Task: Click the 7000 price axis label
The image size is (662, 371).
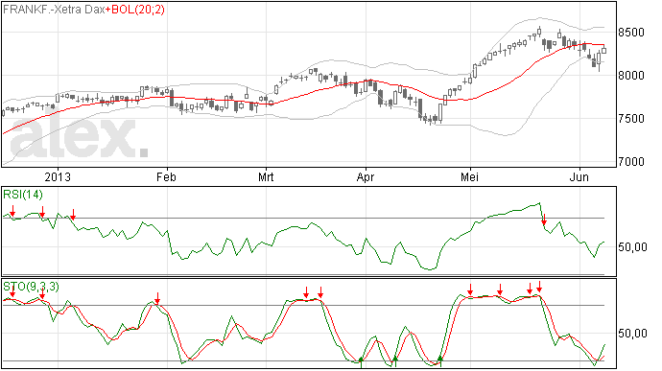Action: point(631,162)
